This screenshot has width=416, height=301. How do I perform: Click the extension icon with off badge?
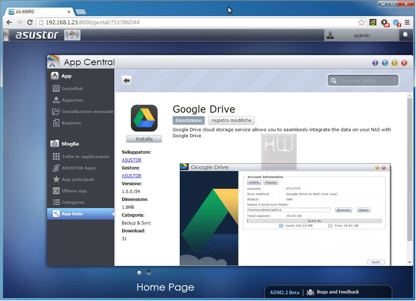[385, 23]
